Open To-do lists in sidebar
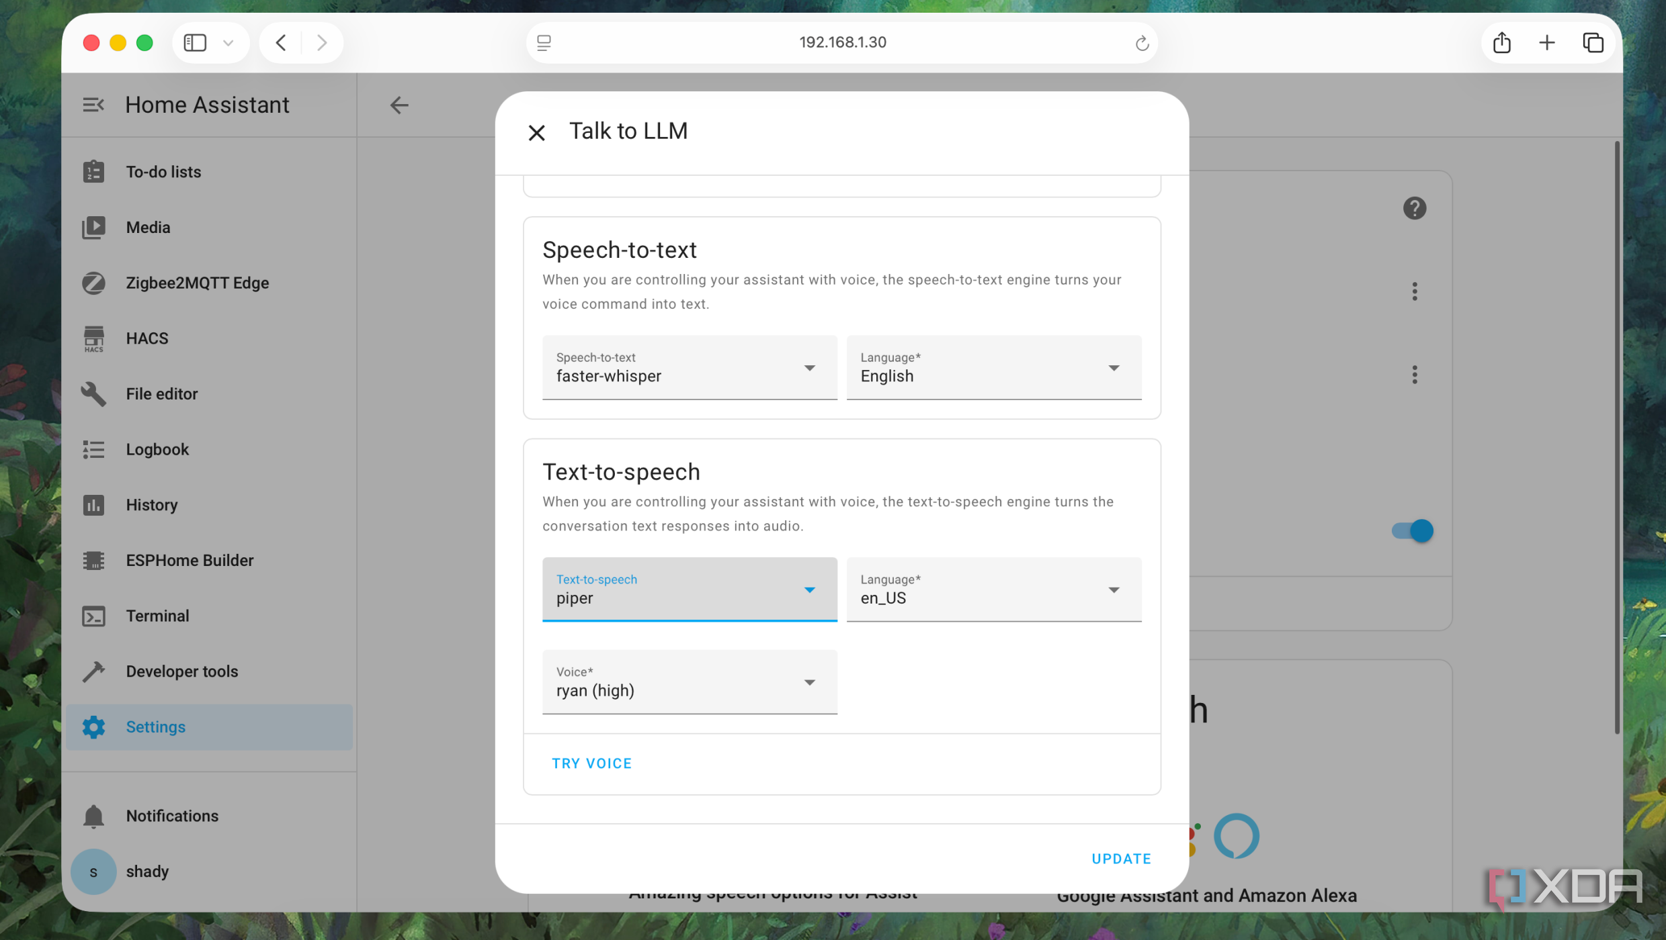 (x=209, y=172)
